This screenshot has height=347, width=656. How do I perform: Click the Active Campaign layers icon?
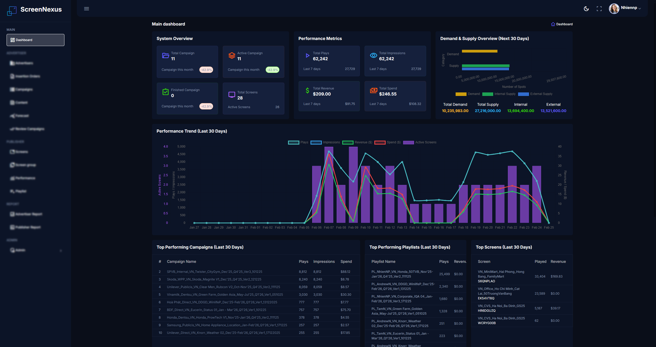point(232,56)
